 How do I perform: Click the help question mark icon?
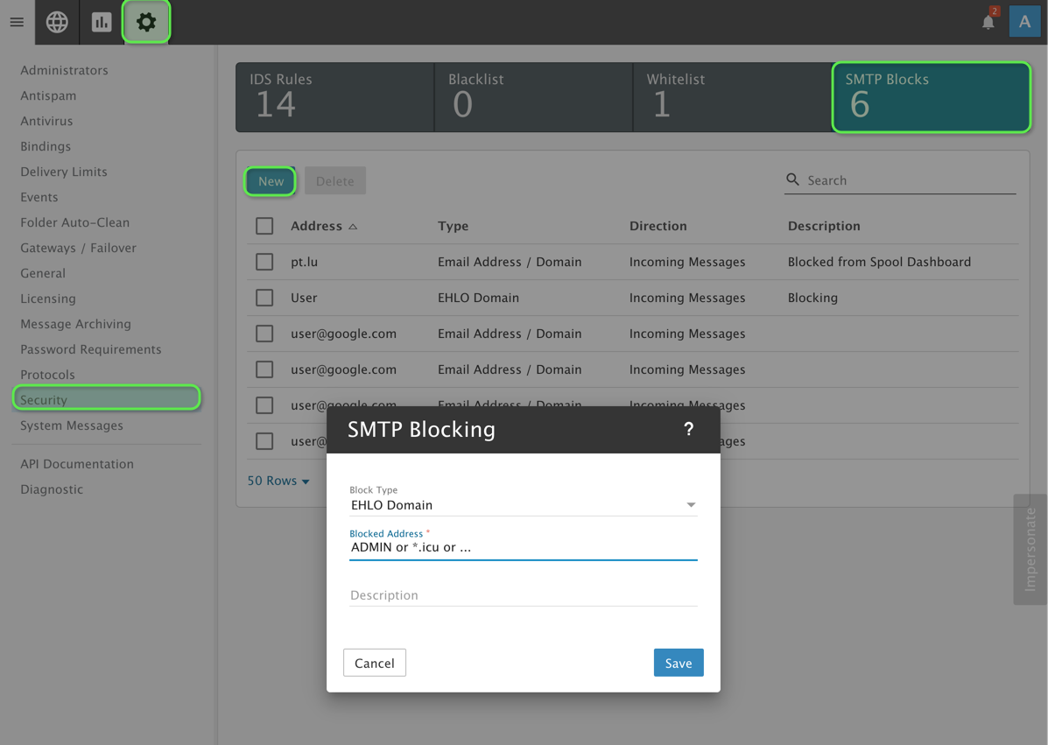point(688,429)
